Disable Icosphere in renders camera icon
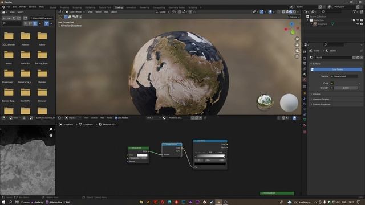 [x=362, y=24]
